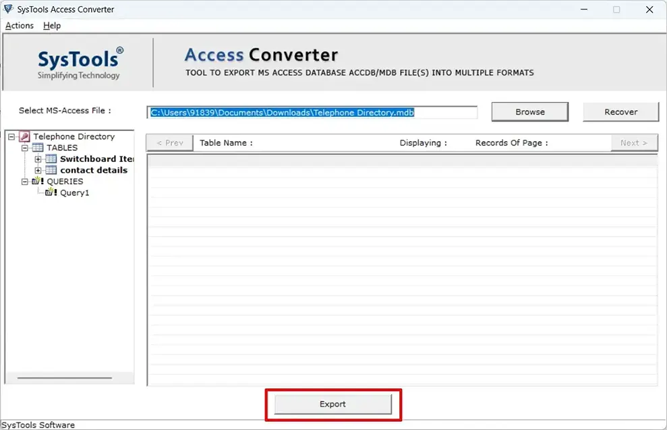Click the Browse button
Screen dimensions: 667x430
click(x=529, y=111)
